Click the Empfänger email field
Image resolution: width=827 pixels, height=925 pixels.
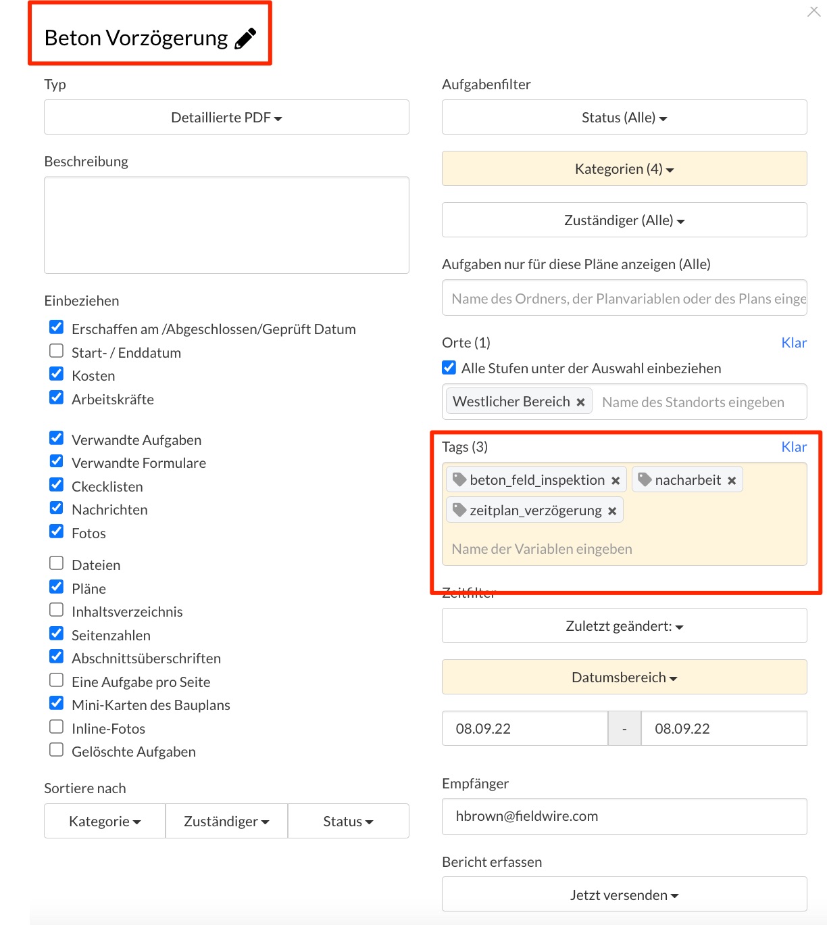624,816
